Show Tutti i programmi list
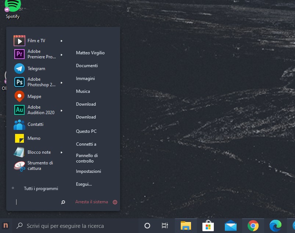 coord(41,189)
